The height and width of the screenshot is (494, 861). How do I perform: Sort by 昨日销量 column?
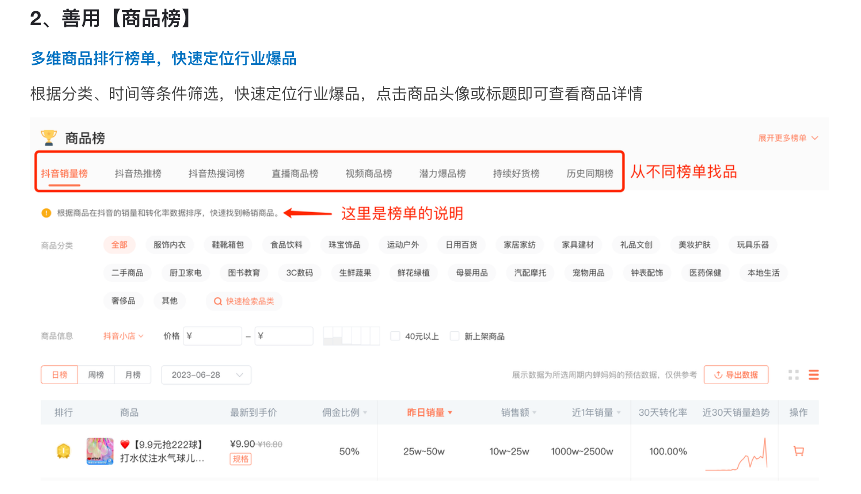(x=429, y=413)
